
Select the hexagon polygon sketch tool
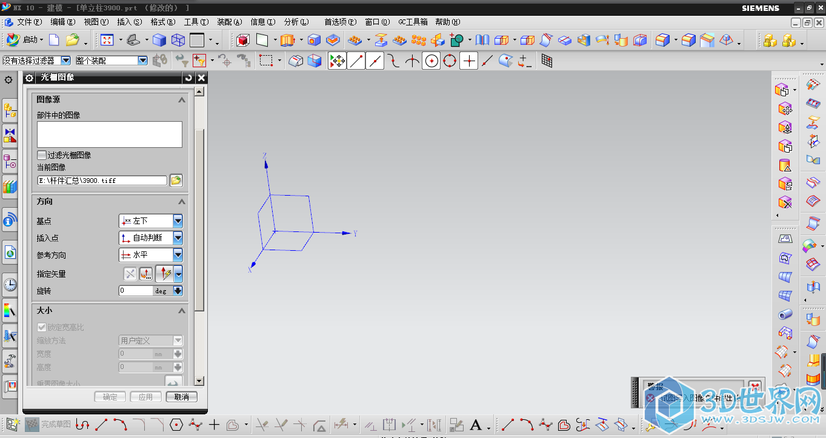(x=176, y=425)
